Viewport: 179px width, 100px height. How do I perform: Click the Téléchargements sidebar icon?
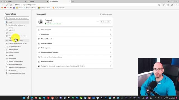[7, 49]
